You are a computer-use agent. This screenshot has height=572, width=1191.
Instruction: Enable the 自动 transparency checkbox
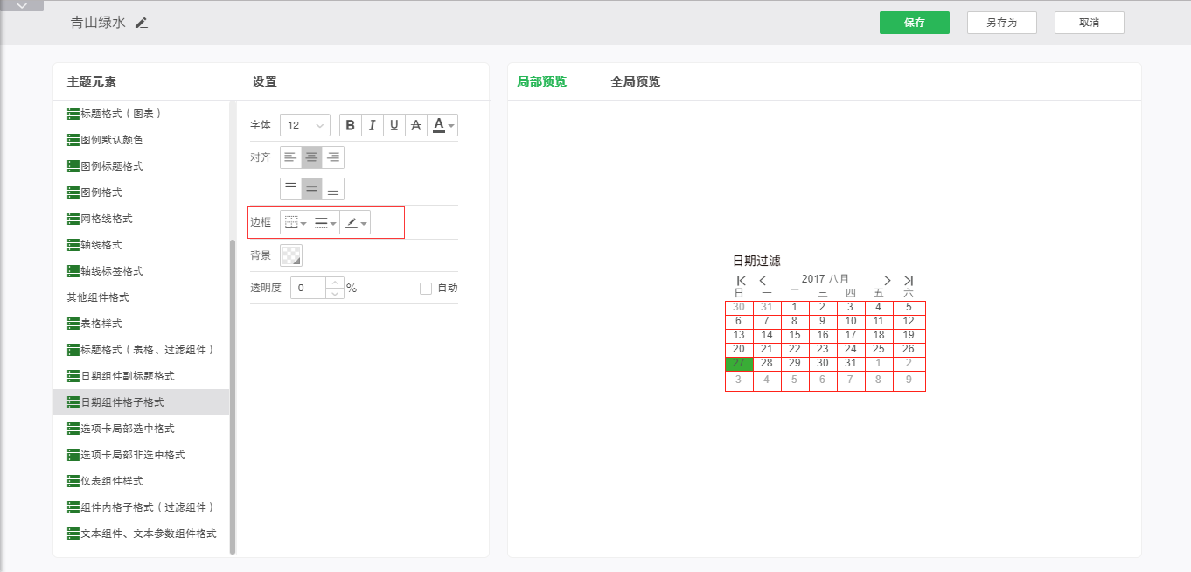pyautogui.click(x=426, y=288)
